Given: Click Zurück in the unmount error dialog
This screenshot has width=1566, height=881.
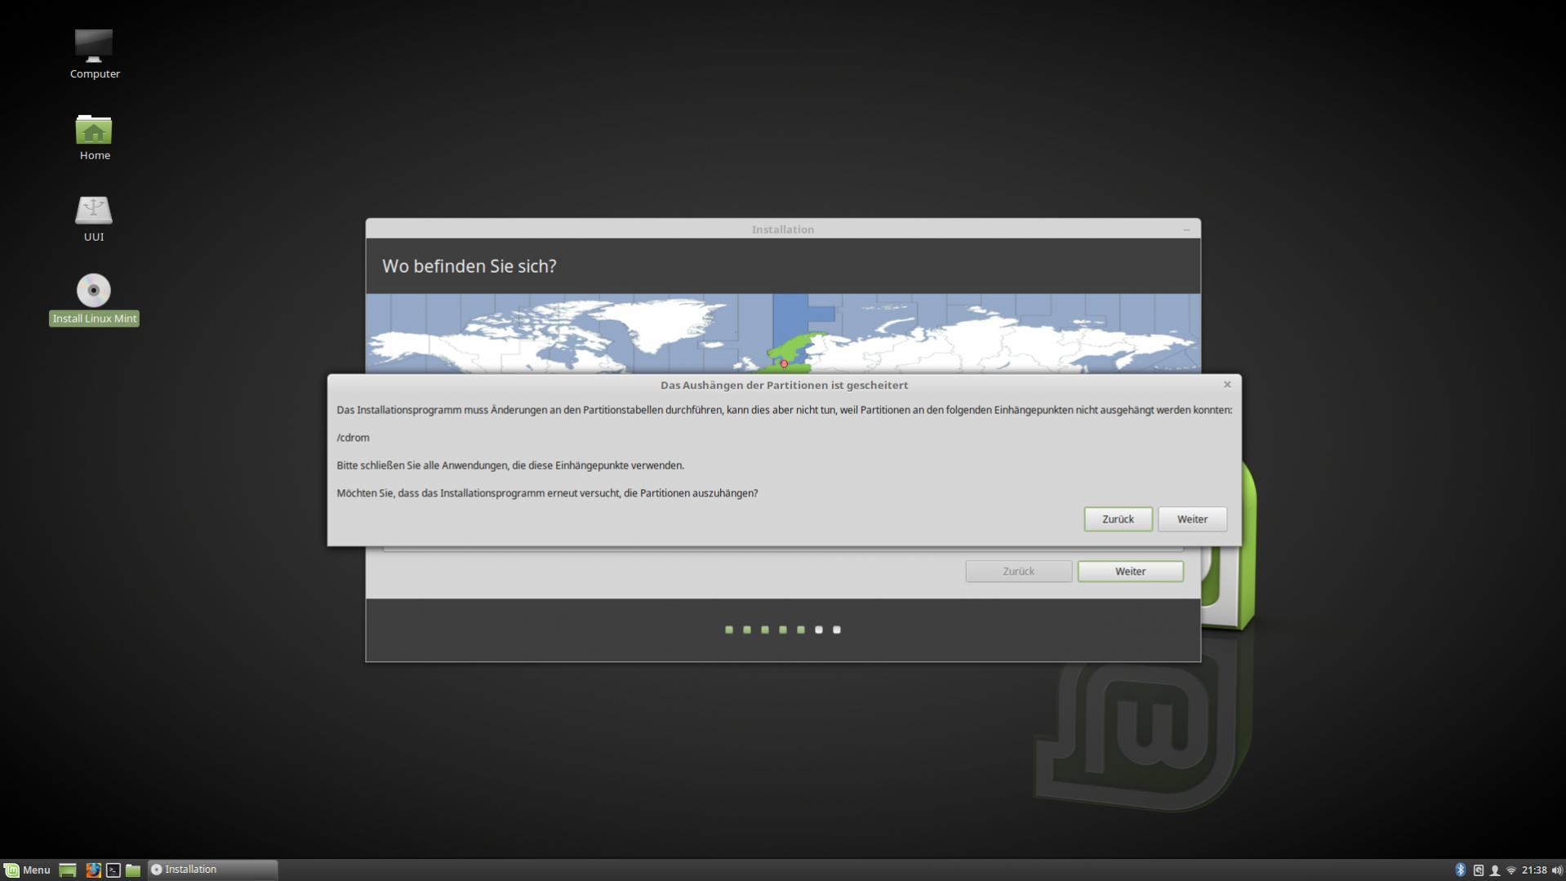Looking at the screenshot, I should pyautogui.click(x=1118, y=519).
